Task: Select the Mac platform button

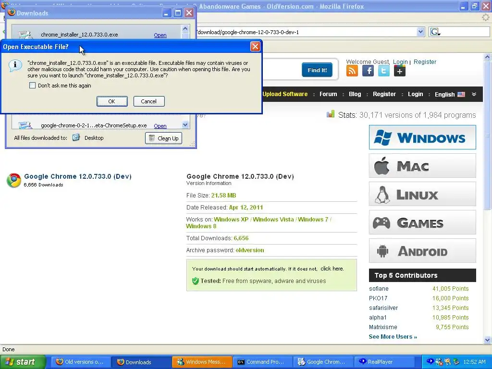Action: click(422, 166)
